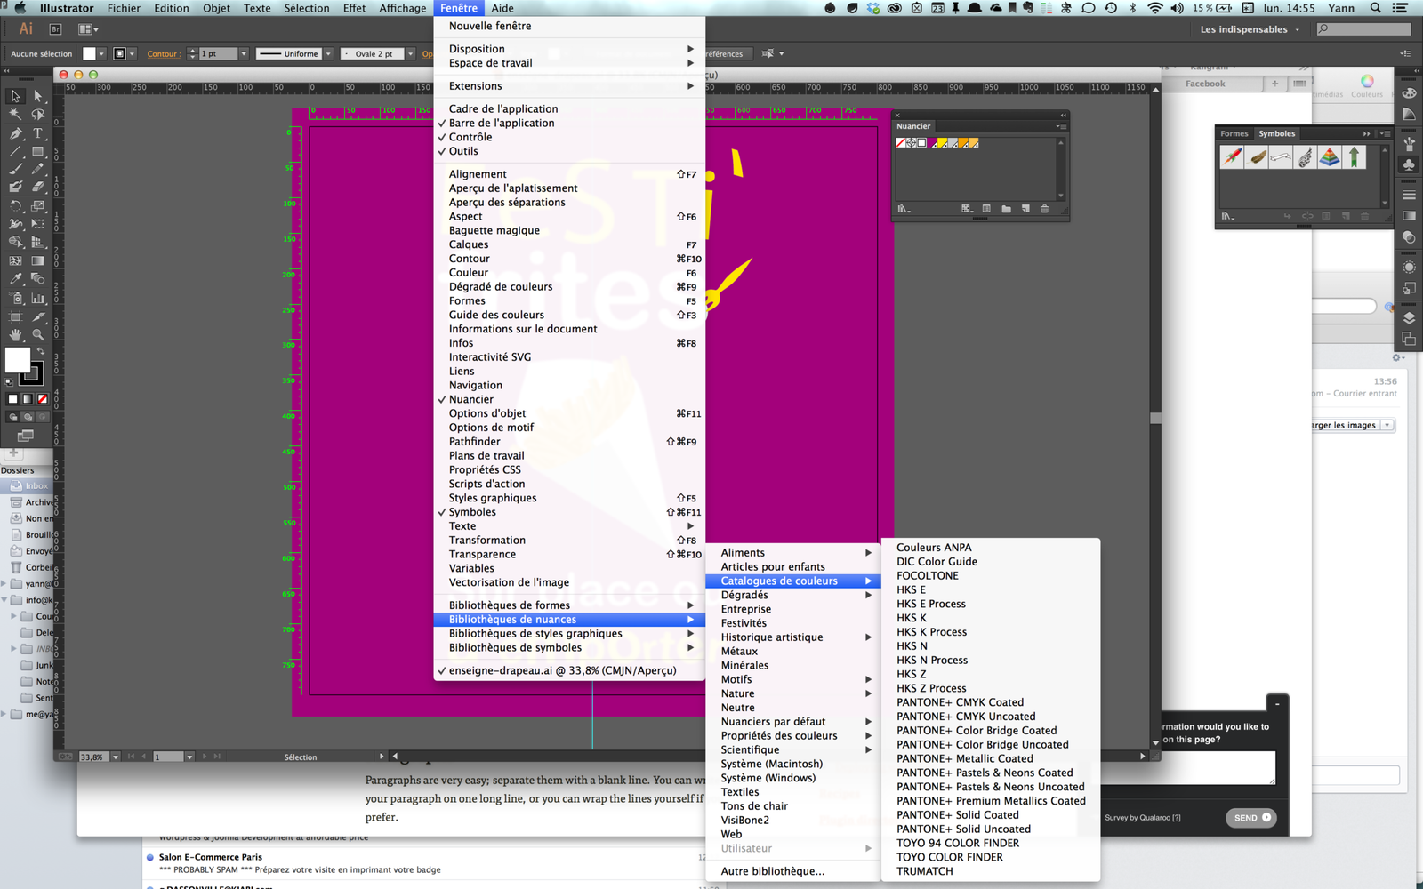Image resolution: width=1423 pixels, height=889 pixels.
Task: Select the Direct Selection tool
Action: pyautogui.click(x=37, y=95)
